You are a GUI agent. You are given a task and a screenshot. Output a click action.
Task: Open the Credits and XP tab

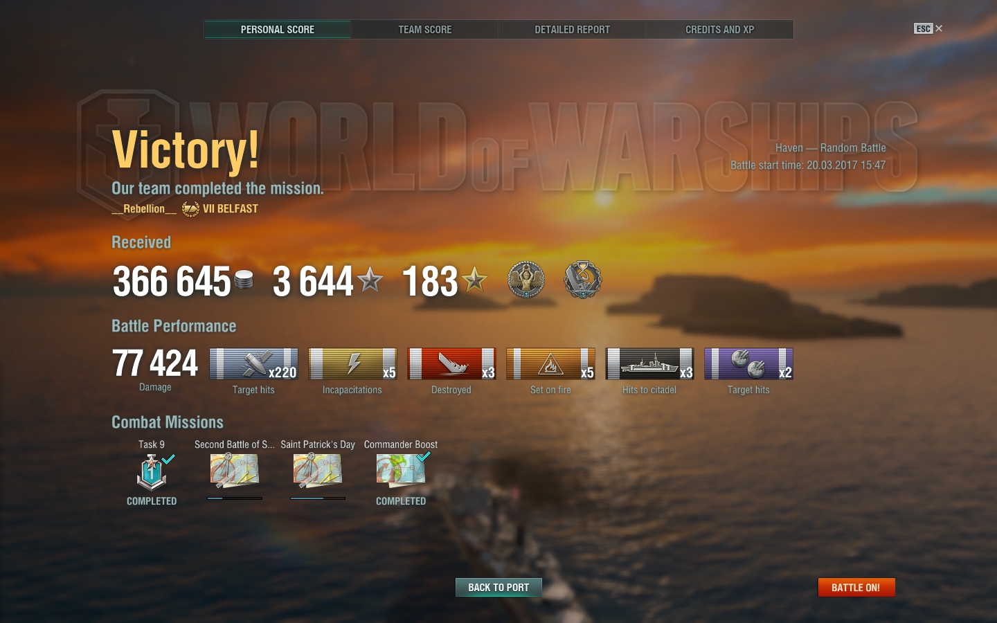[x=719, y=30]
